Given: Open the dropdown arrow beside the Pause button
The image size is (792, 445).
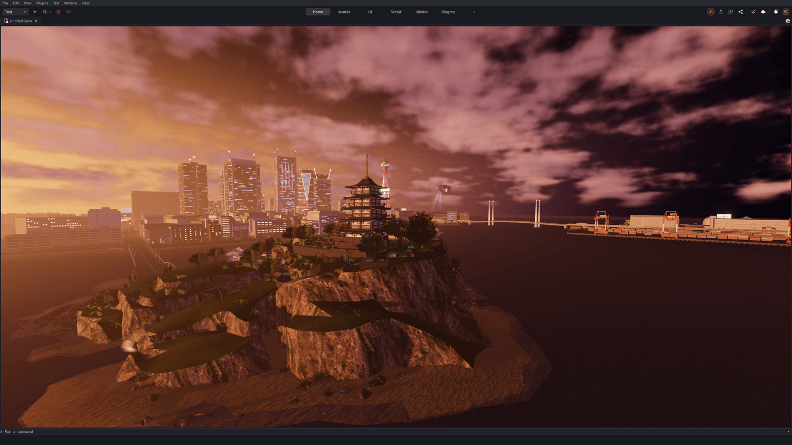Looking at the screenshot, I should 51,12.
